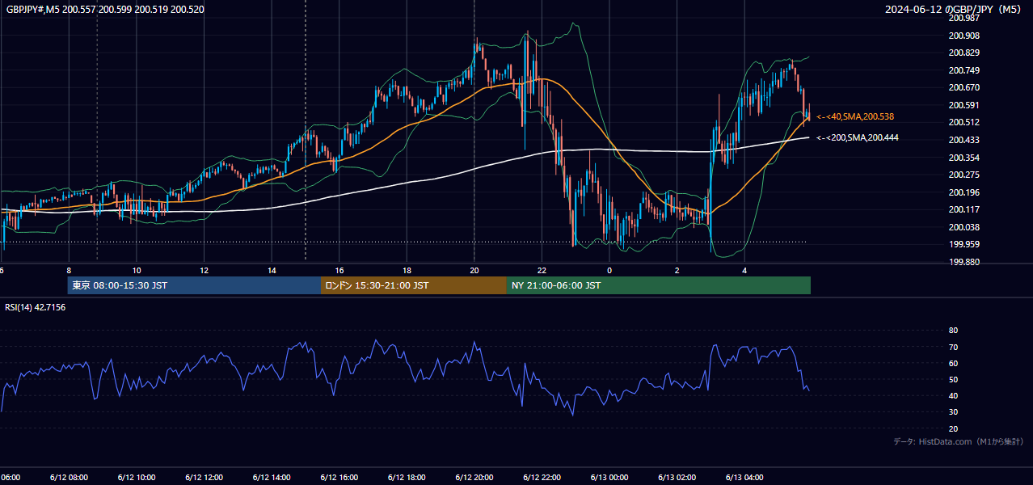1033x485 pixels.
Task: Click hour tick 4 under price chart
Action: tap(744, 270)
